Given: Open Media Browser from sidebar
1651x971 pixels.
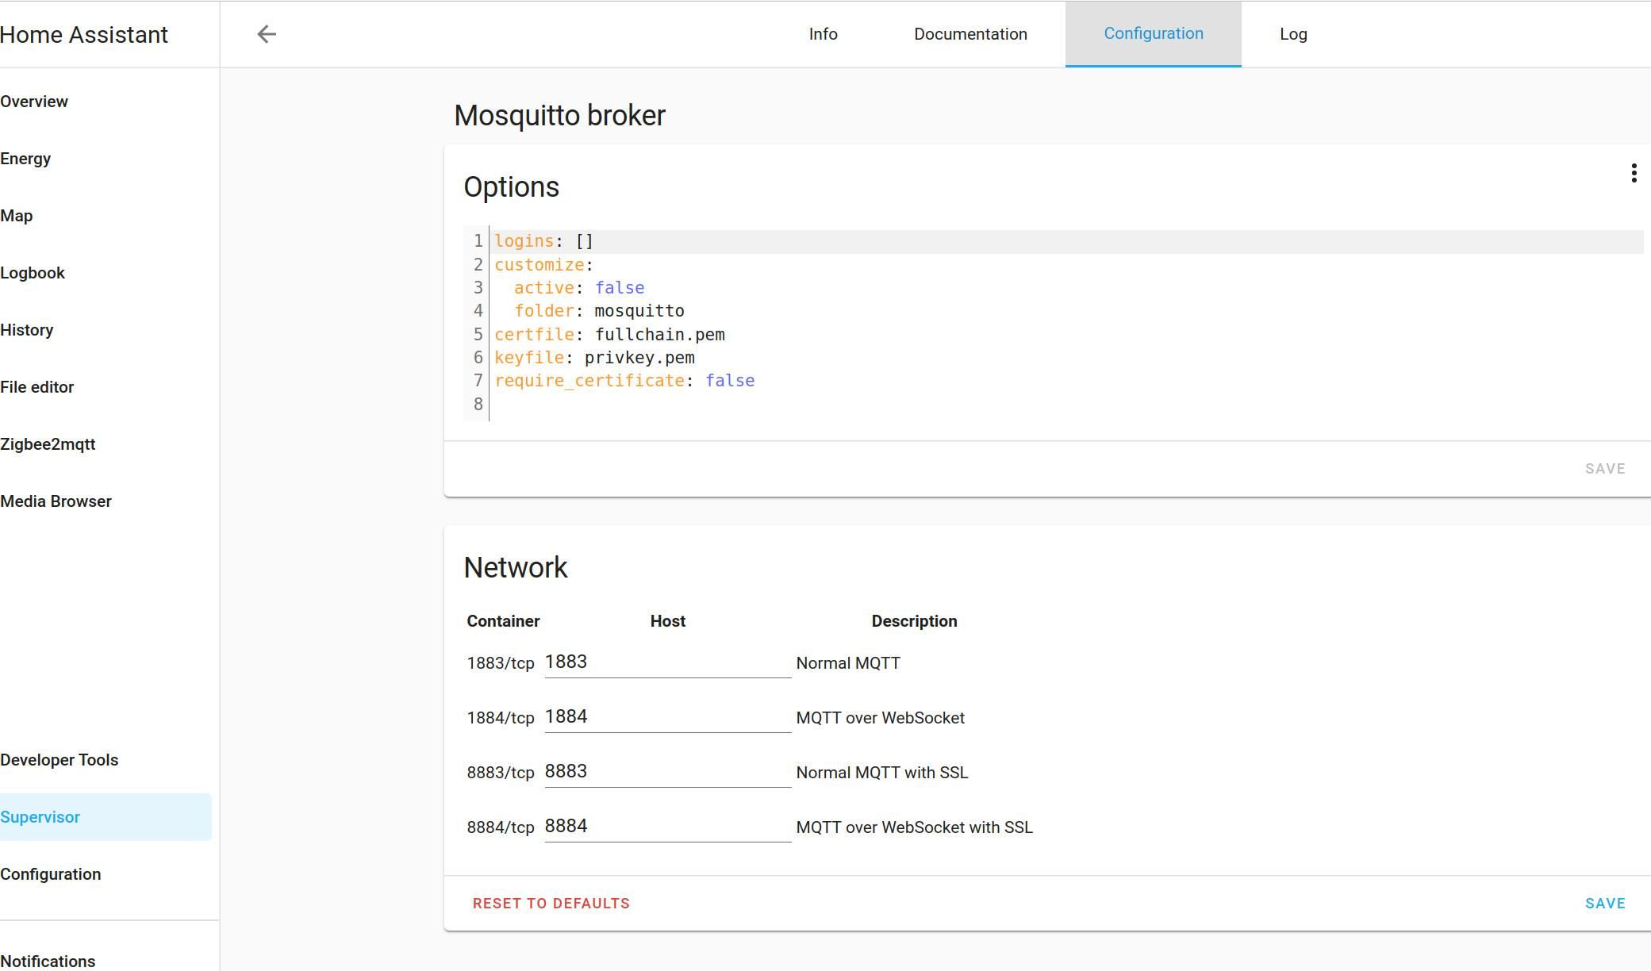Looking at the screenshot, I should coord(56,501).
